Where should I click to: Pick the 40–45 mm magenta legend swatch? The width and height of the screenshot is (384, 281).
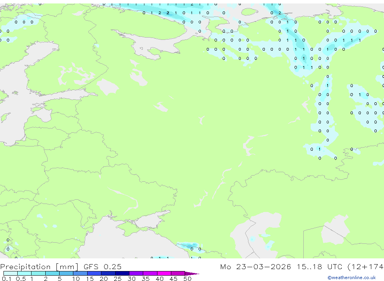164,273
